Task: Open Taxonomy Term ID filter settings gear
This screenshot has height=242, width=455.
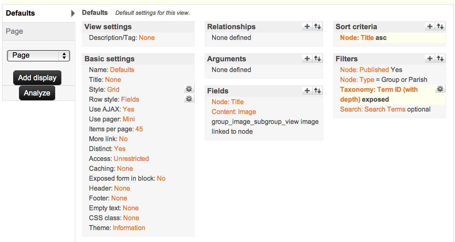Action: pyautogui.click(x=440, y=89)
